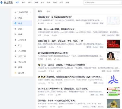Switch to the 最新 tab

(x=49, y=11)
